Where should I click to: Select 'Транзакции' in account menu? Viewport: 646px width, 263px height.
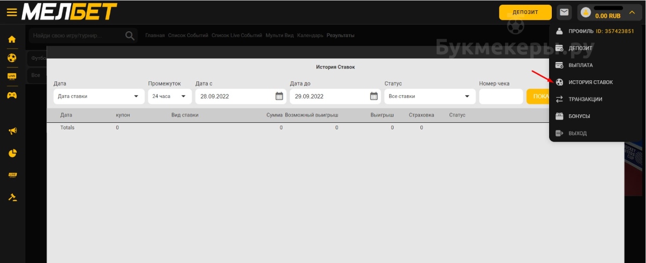(585, 99)
